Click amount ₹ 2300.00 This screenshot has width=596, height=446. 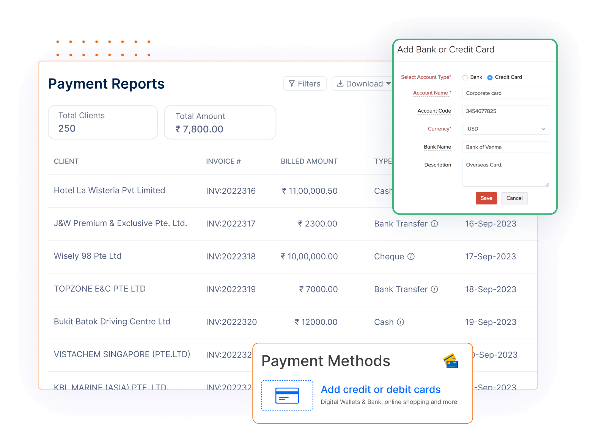point(318,224)
